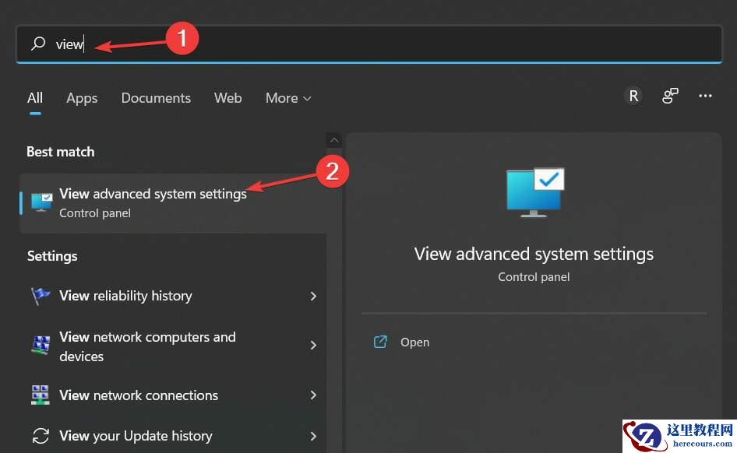Viewport: 737px width, 453px height.
Task: Open the account profile R icon
Action: point(633,95)
